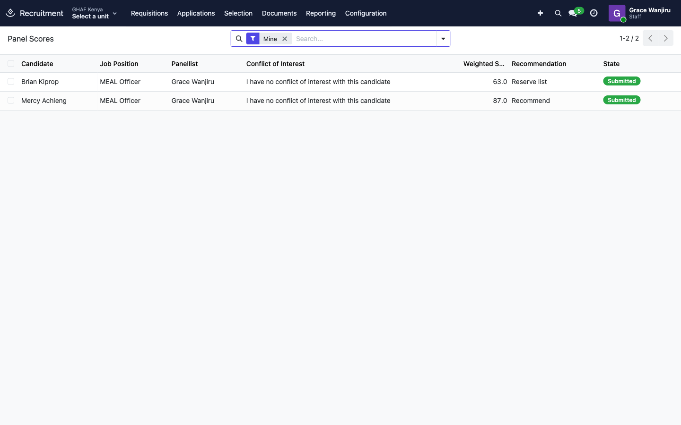Go to next page arrow
Viewport: 681px width, 425px height.
[x=666, y=38]
